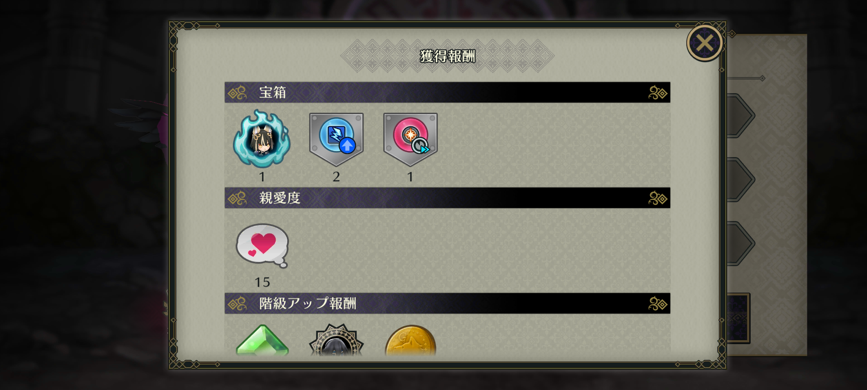Select the pink cooldown skill badge
The image size is (867, 390).
[x=410, y=140]
